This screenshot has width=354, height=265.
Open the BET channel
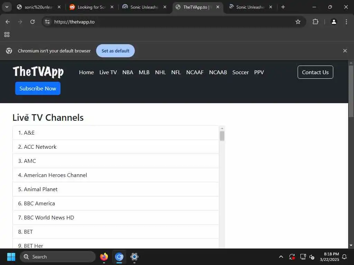[x=116, y=232]
